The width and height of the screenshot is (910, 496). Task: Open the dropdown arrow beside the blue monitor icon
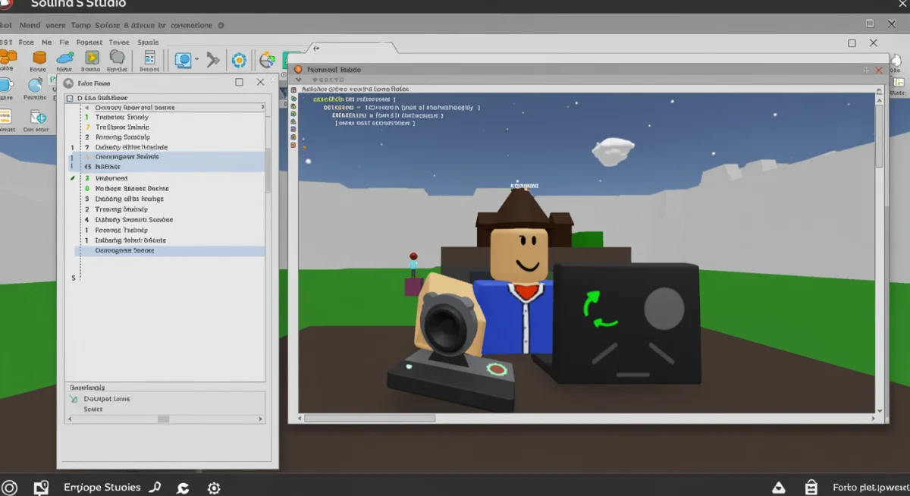point(196,59)
